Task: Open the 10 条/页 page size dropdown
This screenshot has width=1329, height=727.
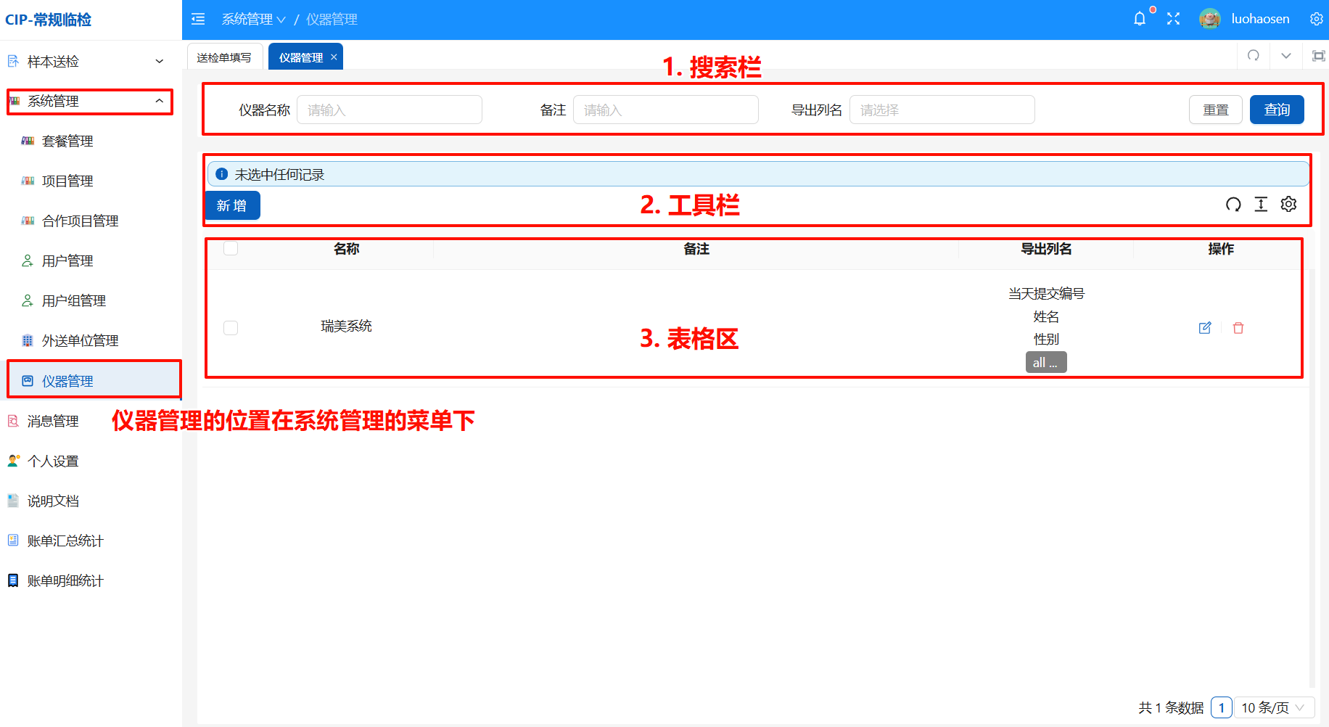Action: [x=1274, y=707]
